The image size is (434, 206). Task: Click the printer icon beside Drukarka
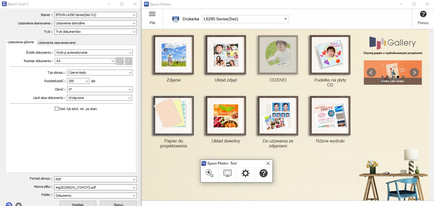[x=176, y=19]
